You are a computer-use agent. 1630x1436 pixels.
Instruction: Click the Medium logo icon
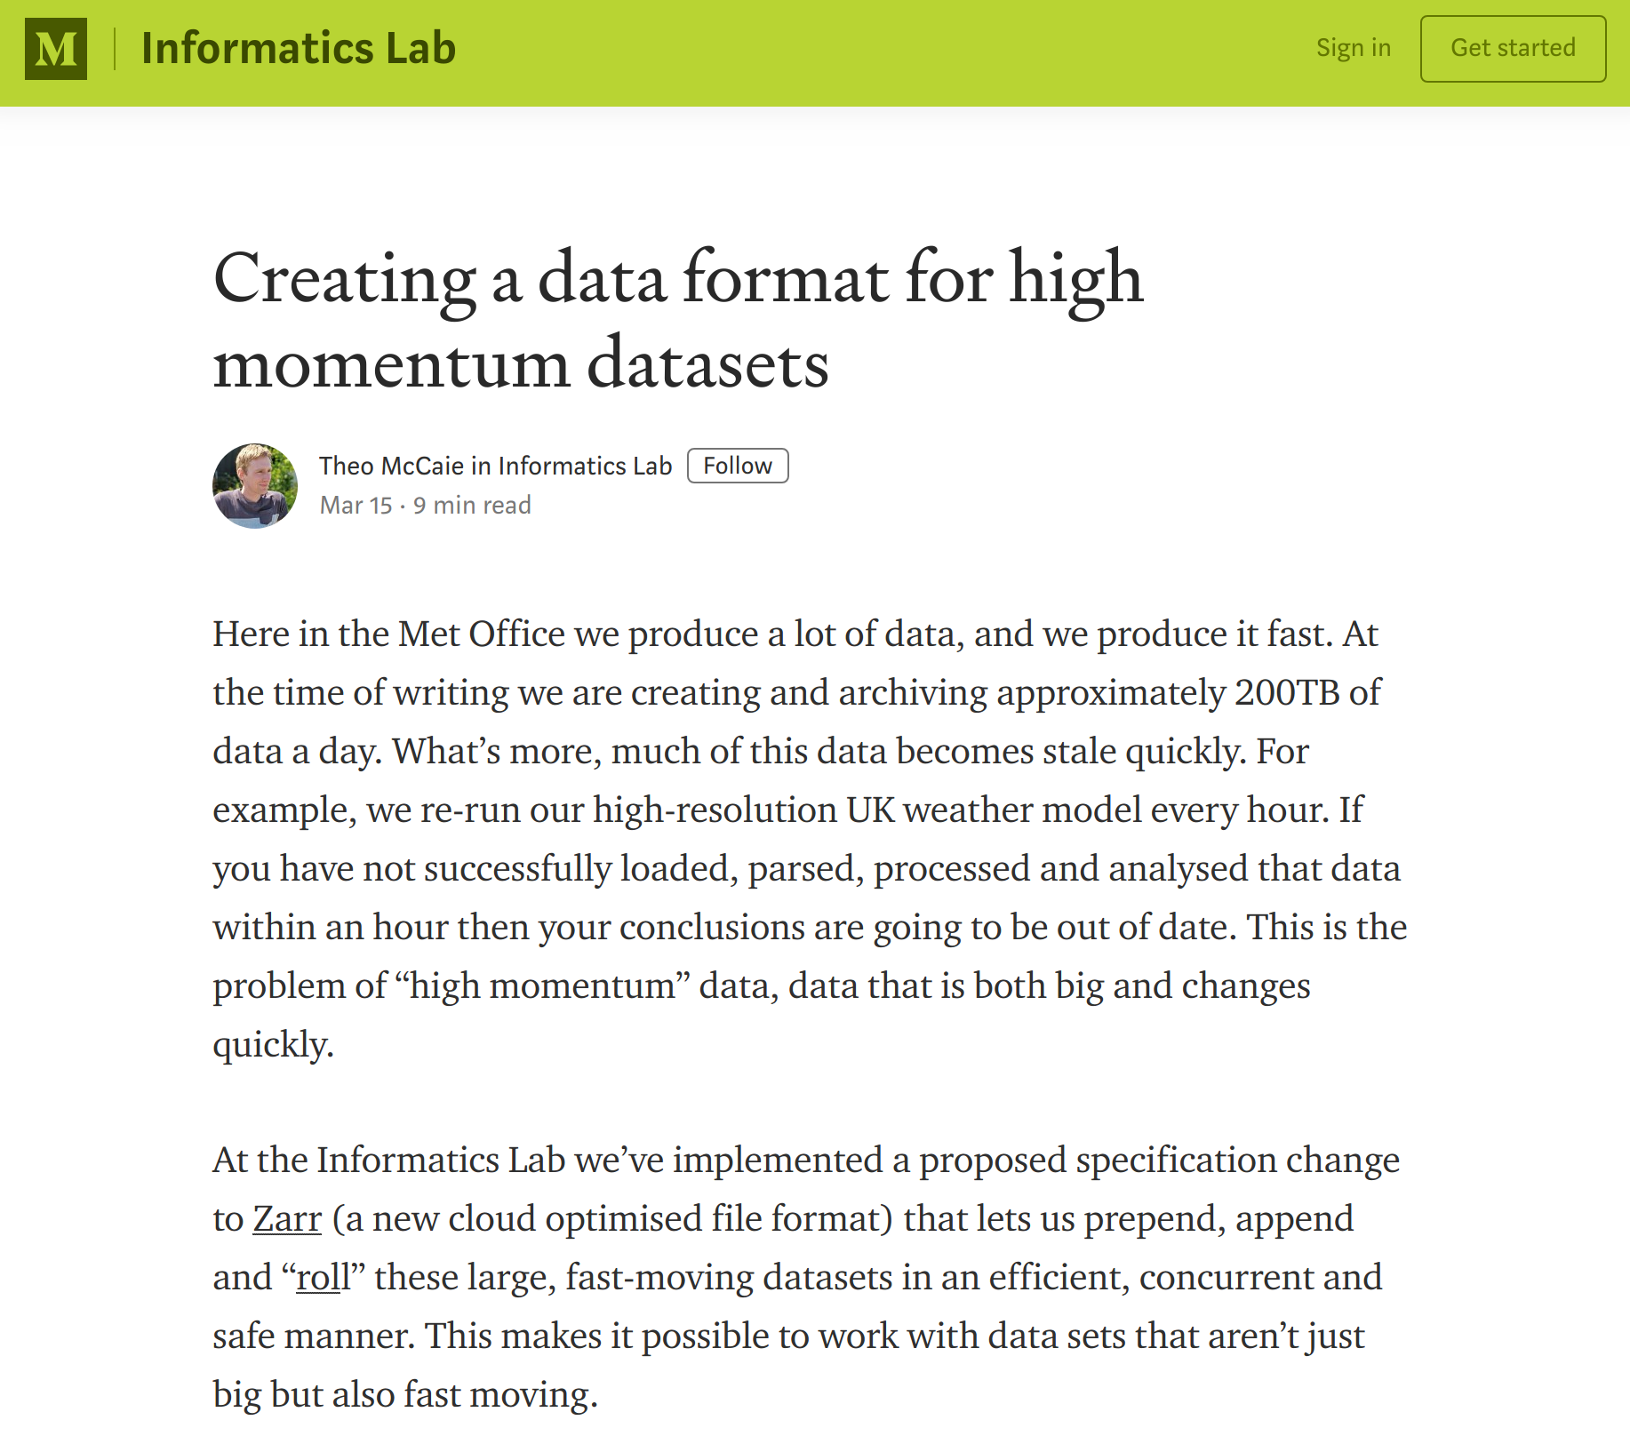click(56, 49)
